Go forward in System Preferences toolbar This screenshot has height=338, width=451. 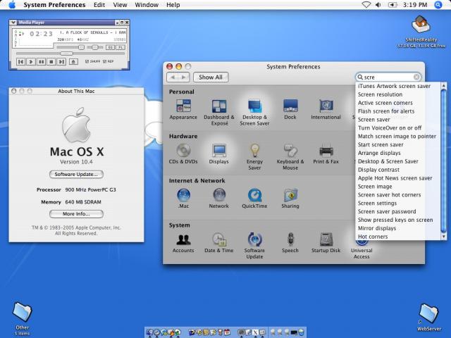pos(183,77)
